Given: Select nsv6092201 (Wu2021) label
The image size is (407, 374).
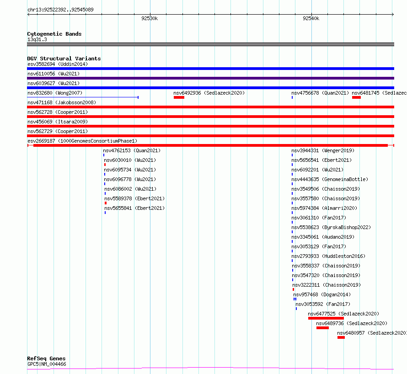Looking at the screenshot, I should tap(317, 170).
